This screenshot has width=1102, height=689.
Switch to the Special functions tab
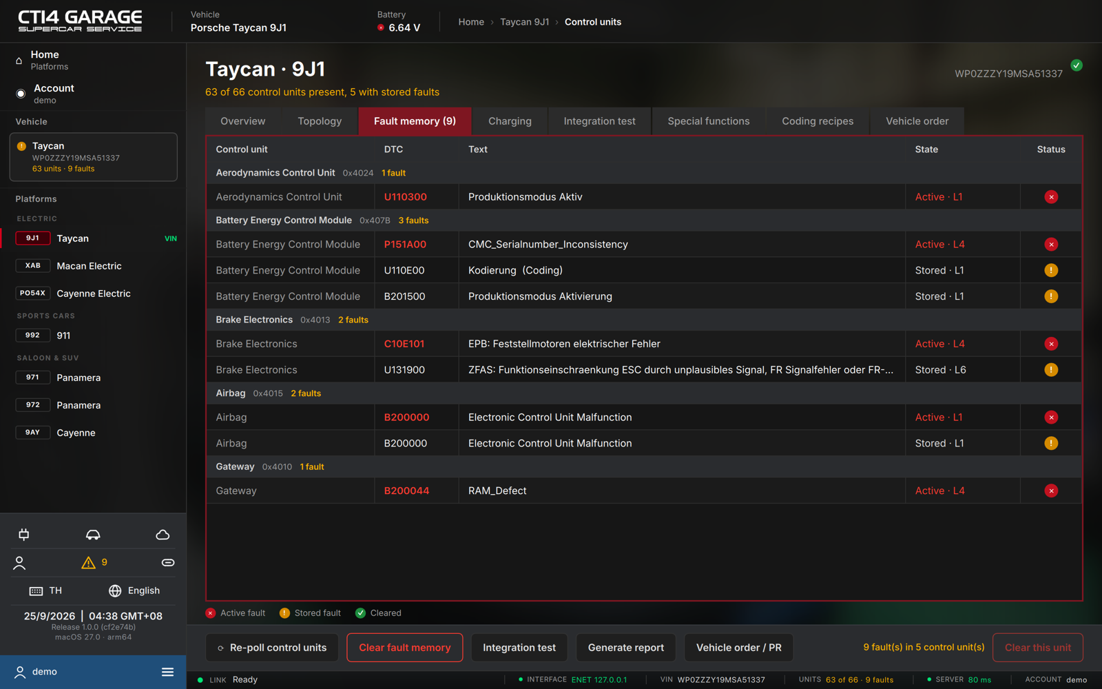(x=709, y=121)
